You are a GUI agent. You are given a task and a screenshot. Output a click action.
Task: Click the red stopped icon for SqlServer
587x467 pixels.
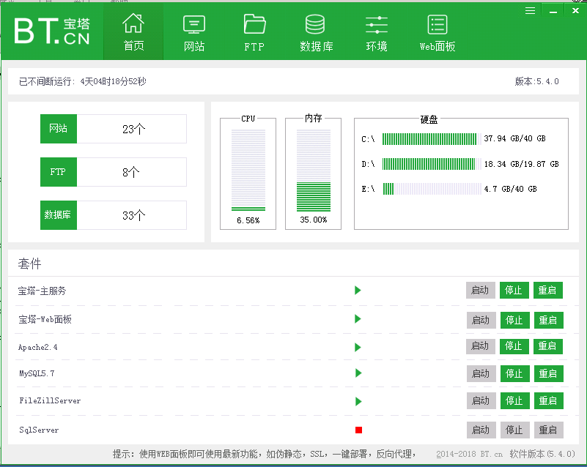click(x=358, y=430)
